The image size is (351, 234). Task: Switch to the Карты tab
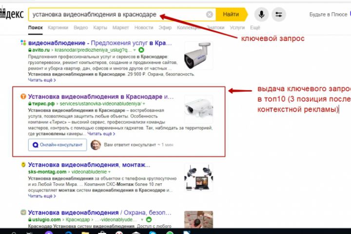click(x=100, y=28)
